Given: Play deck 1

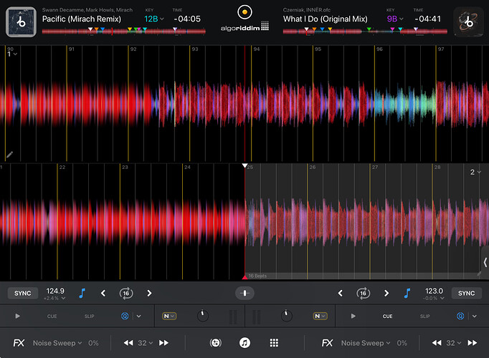Looking at the screenshot, I should (x=17, y=316).
